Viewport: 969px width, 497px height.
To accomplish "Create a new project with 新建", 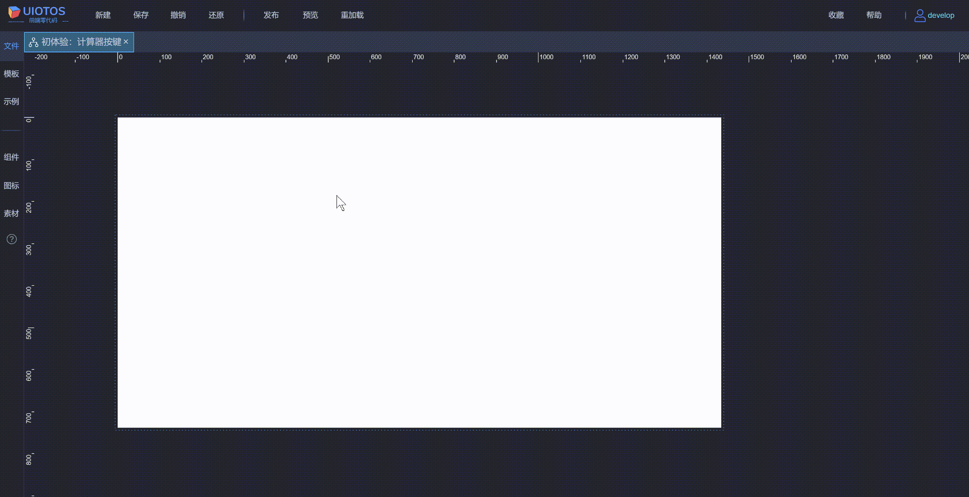I will pos(103,15).
